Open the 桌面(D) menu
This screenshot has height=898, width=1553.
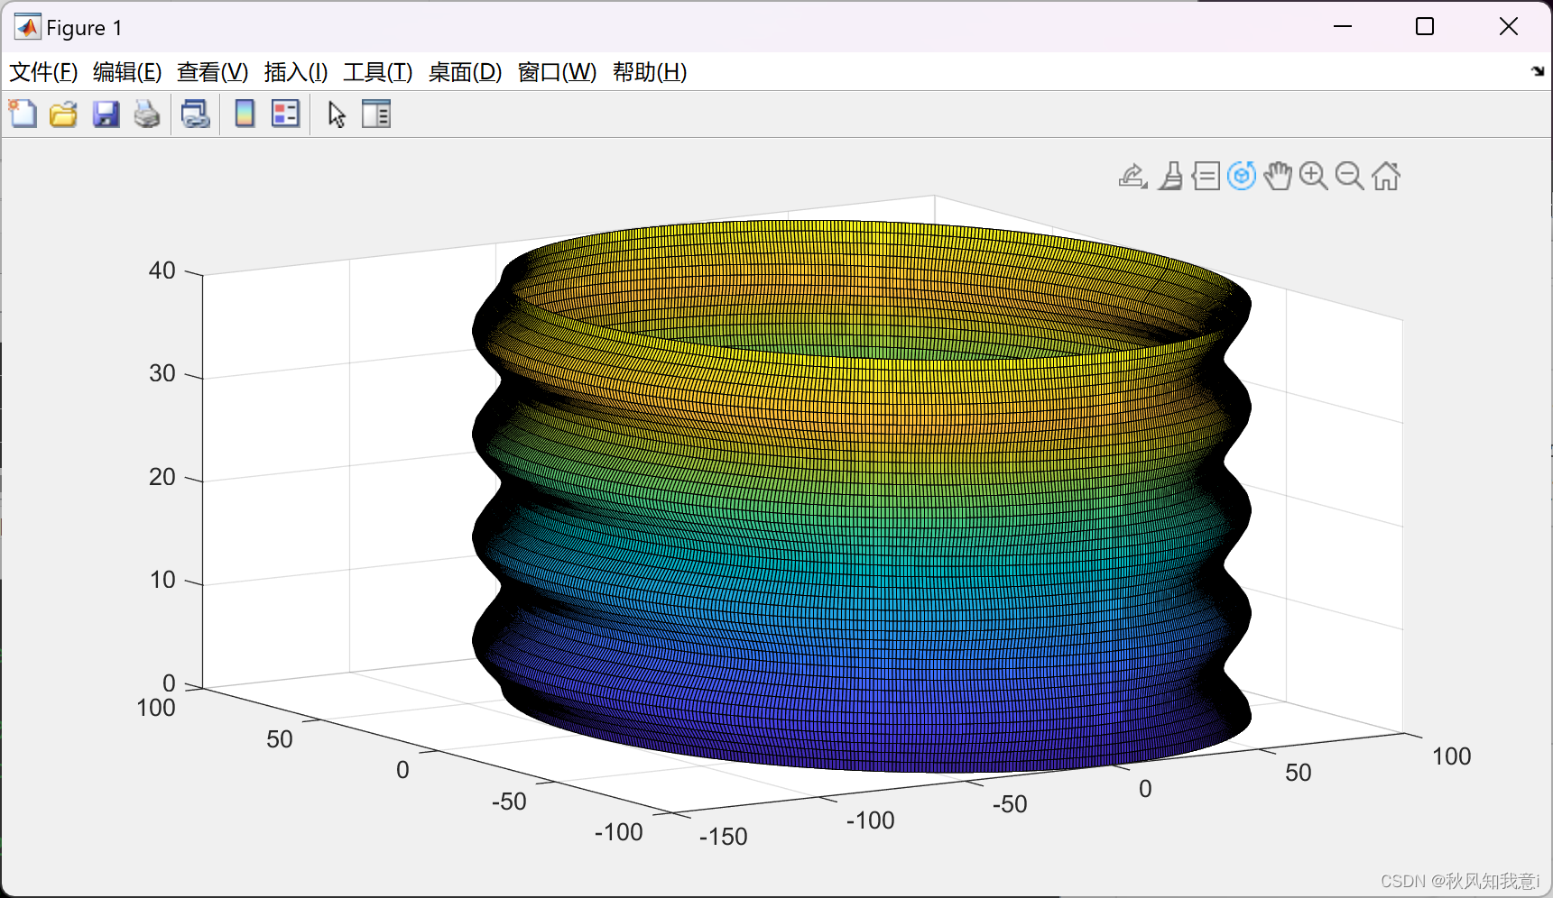click(x=465, y=72)
